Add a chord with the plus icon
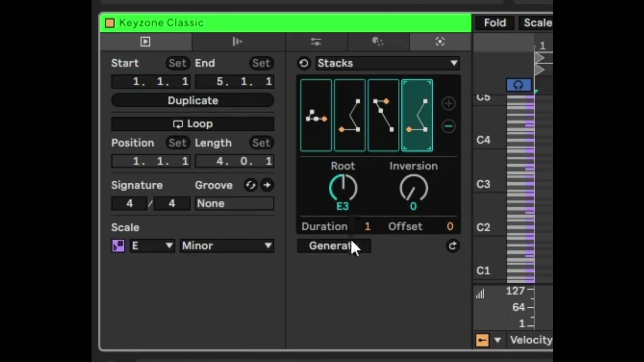644x362 pixels. (448, 104)
